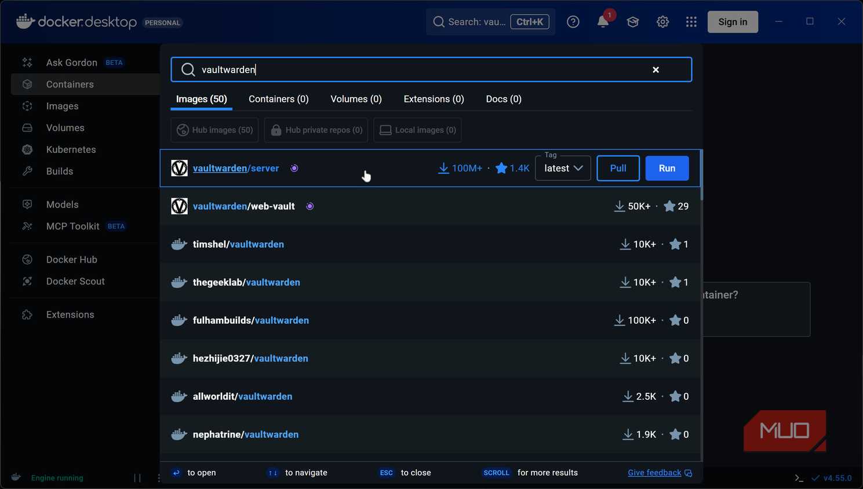Click the results list scrollbar
The width and height of the screenshot is (863, 489).
tap(701, 176)
